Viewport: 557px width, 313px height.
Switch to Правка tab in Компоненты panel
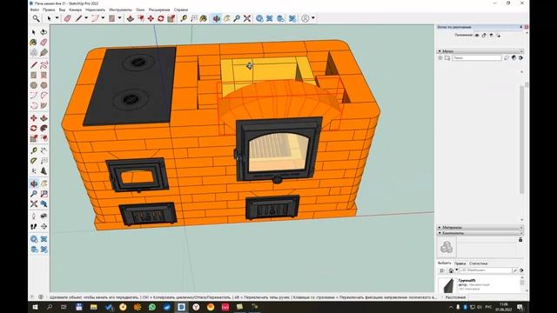(x=460, y=263)
